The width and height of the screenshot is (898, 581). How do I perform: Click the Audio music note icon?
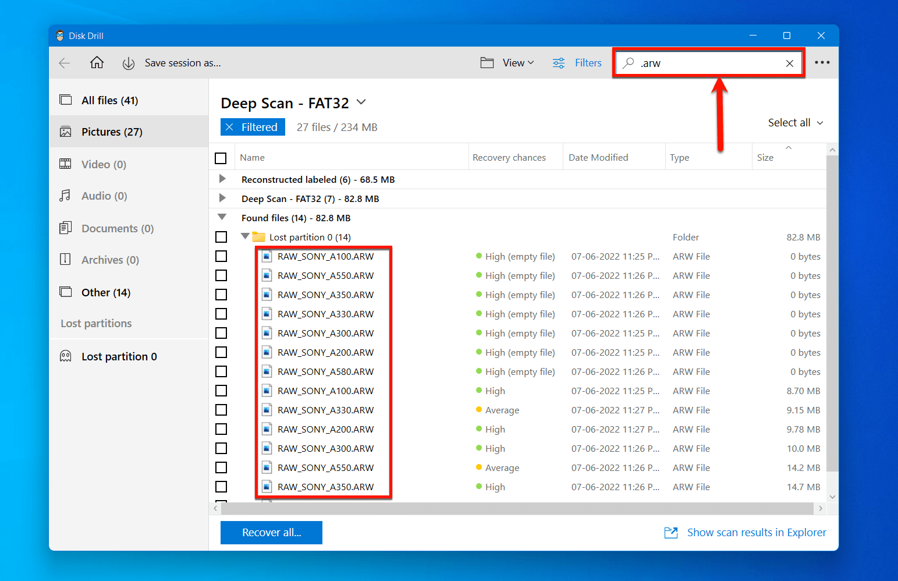click(x=65, y=196)
